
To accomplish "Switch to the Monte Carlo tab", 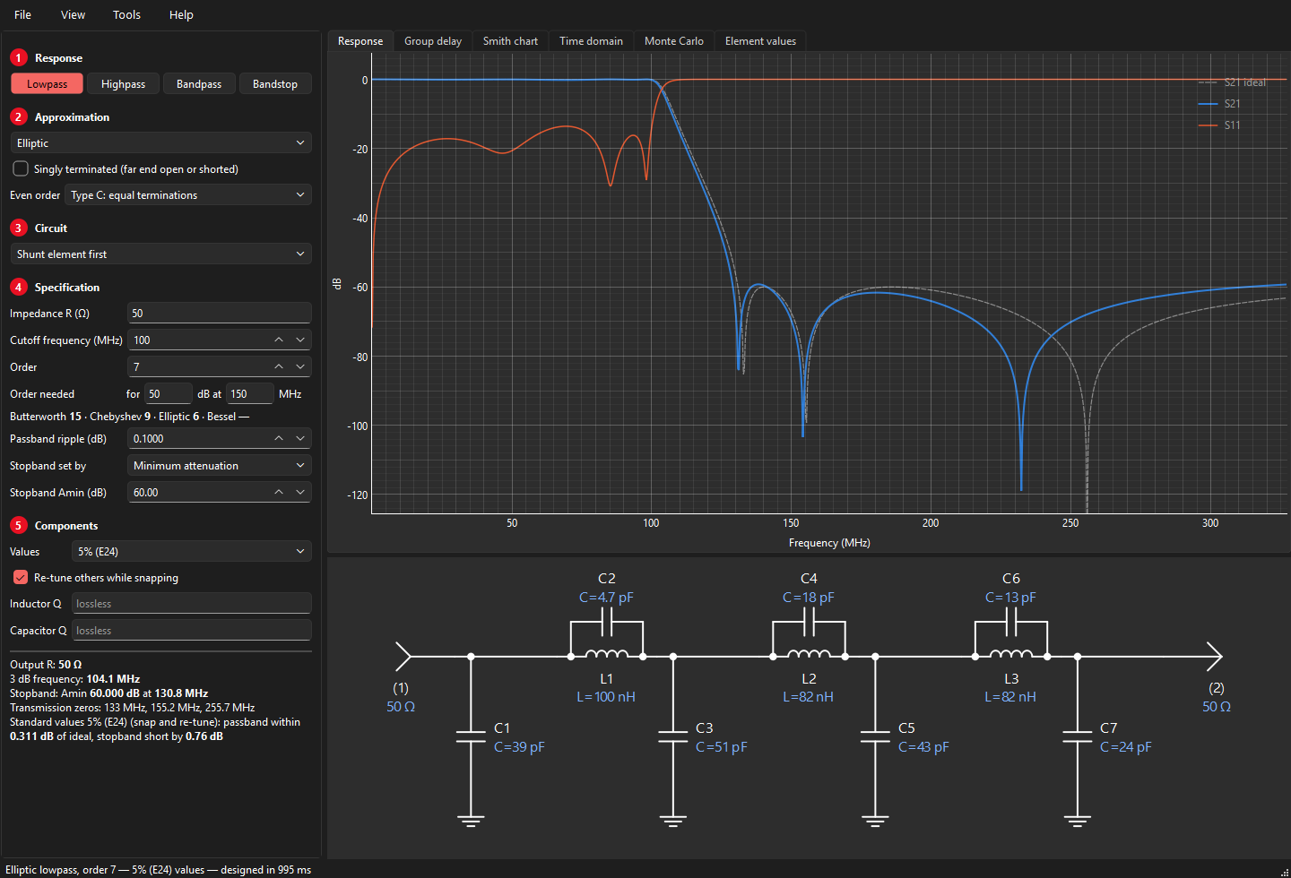I will click(674, 41).
